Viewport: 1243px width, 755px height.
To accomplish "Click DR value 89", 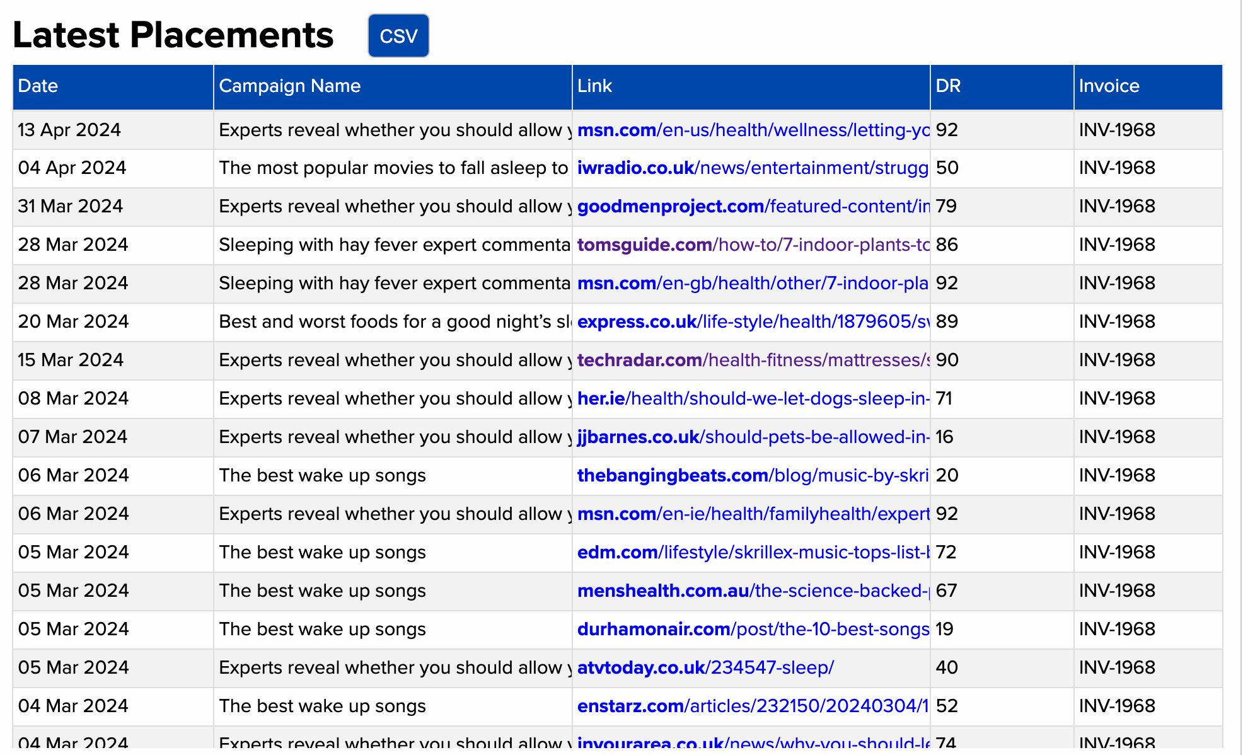I will click(x=947, y=321).
